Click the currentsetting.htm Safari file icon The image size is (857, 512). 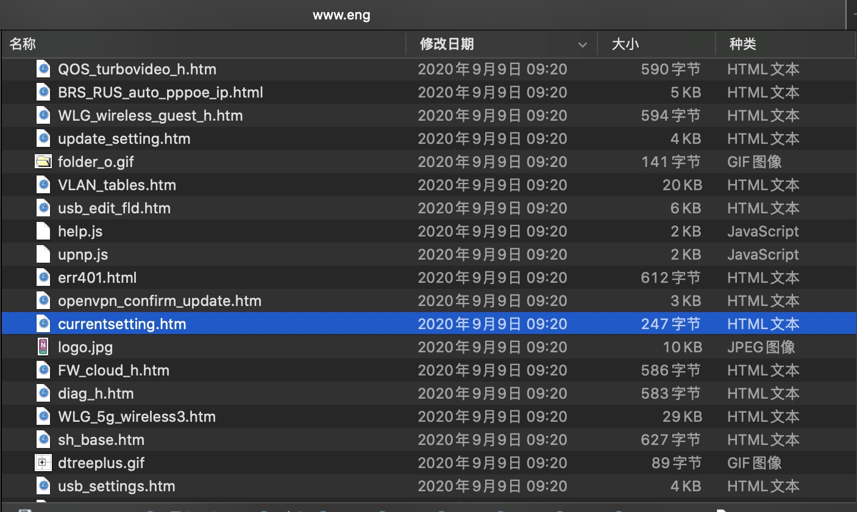pyautogui.click(x=43, y=324)
